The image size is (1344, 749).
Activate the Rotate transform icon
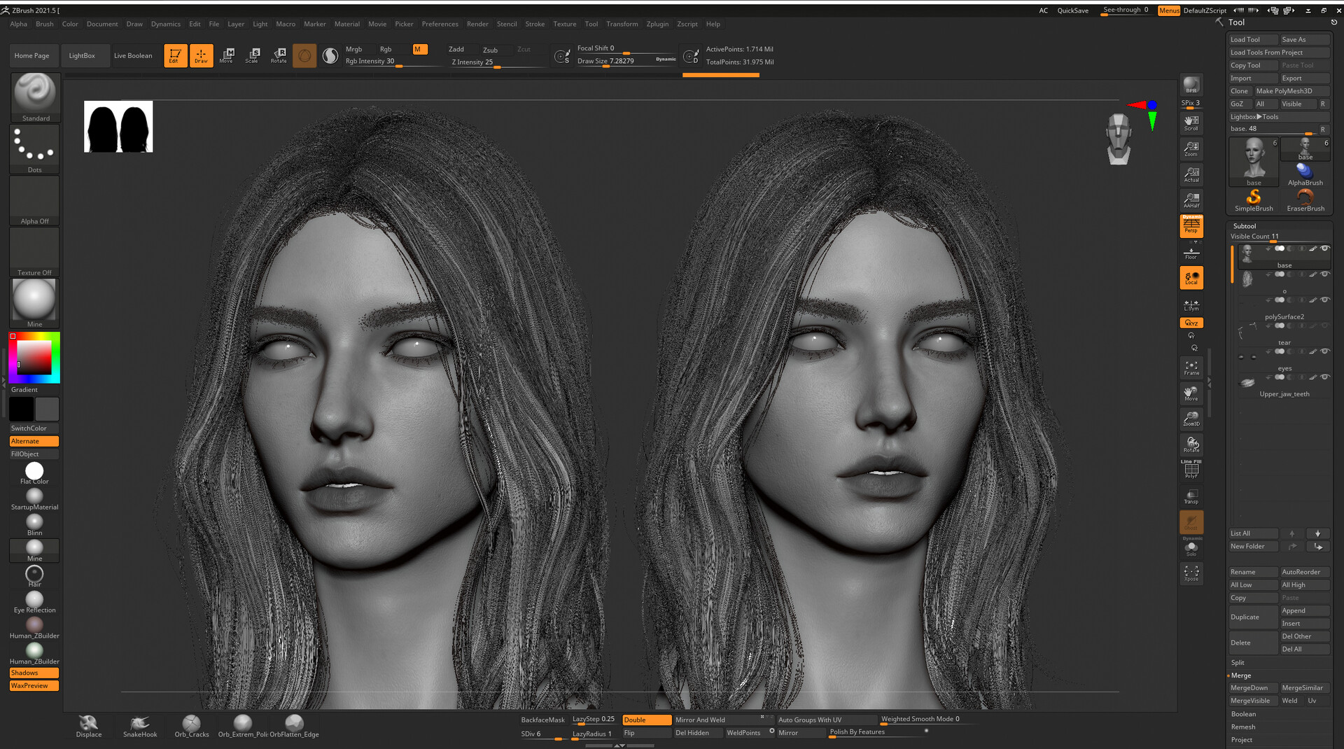pyautogui.click(x=279, y=55)
